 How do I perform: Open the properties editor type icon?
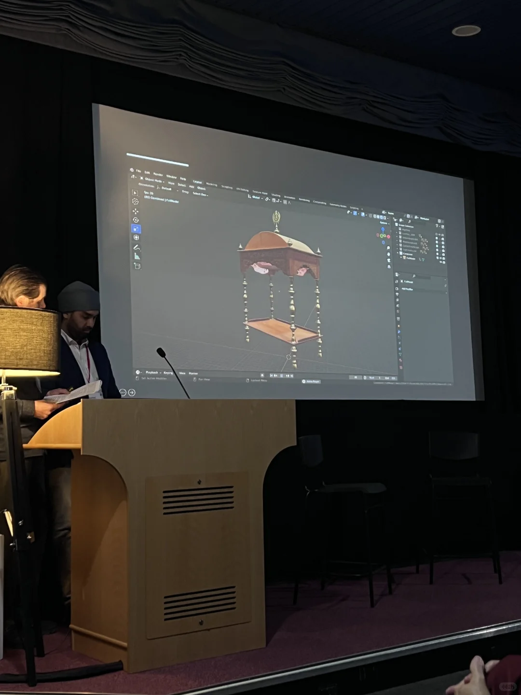point(397,274)
